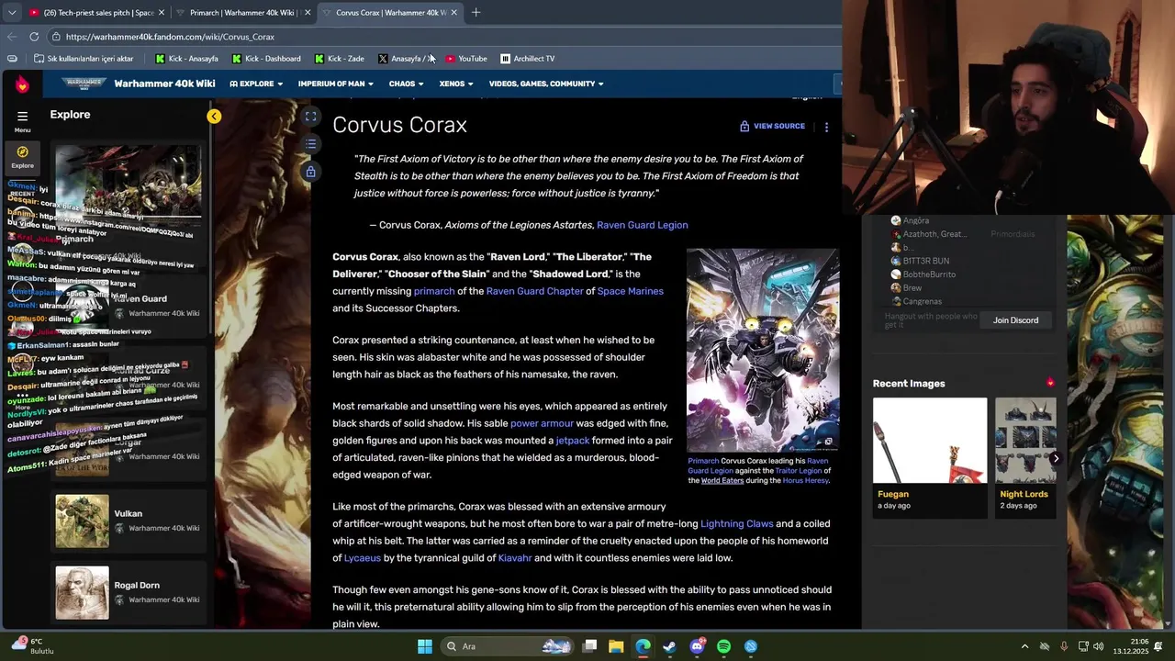Viewport: 1175px width, 661px height.
Task: Follow the Lycaeus link
Action: 362,558
